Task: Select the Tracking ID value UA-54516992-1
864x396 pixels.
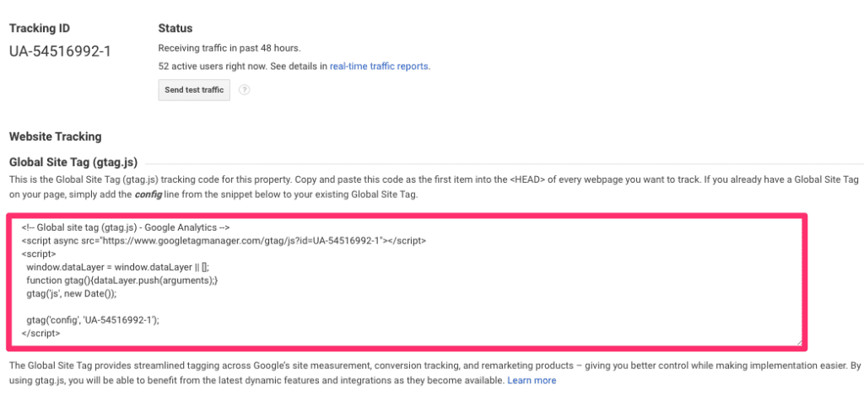Action: (60, 51)
